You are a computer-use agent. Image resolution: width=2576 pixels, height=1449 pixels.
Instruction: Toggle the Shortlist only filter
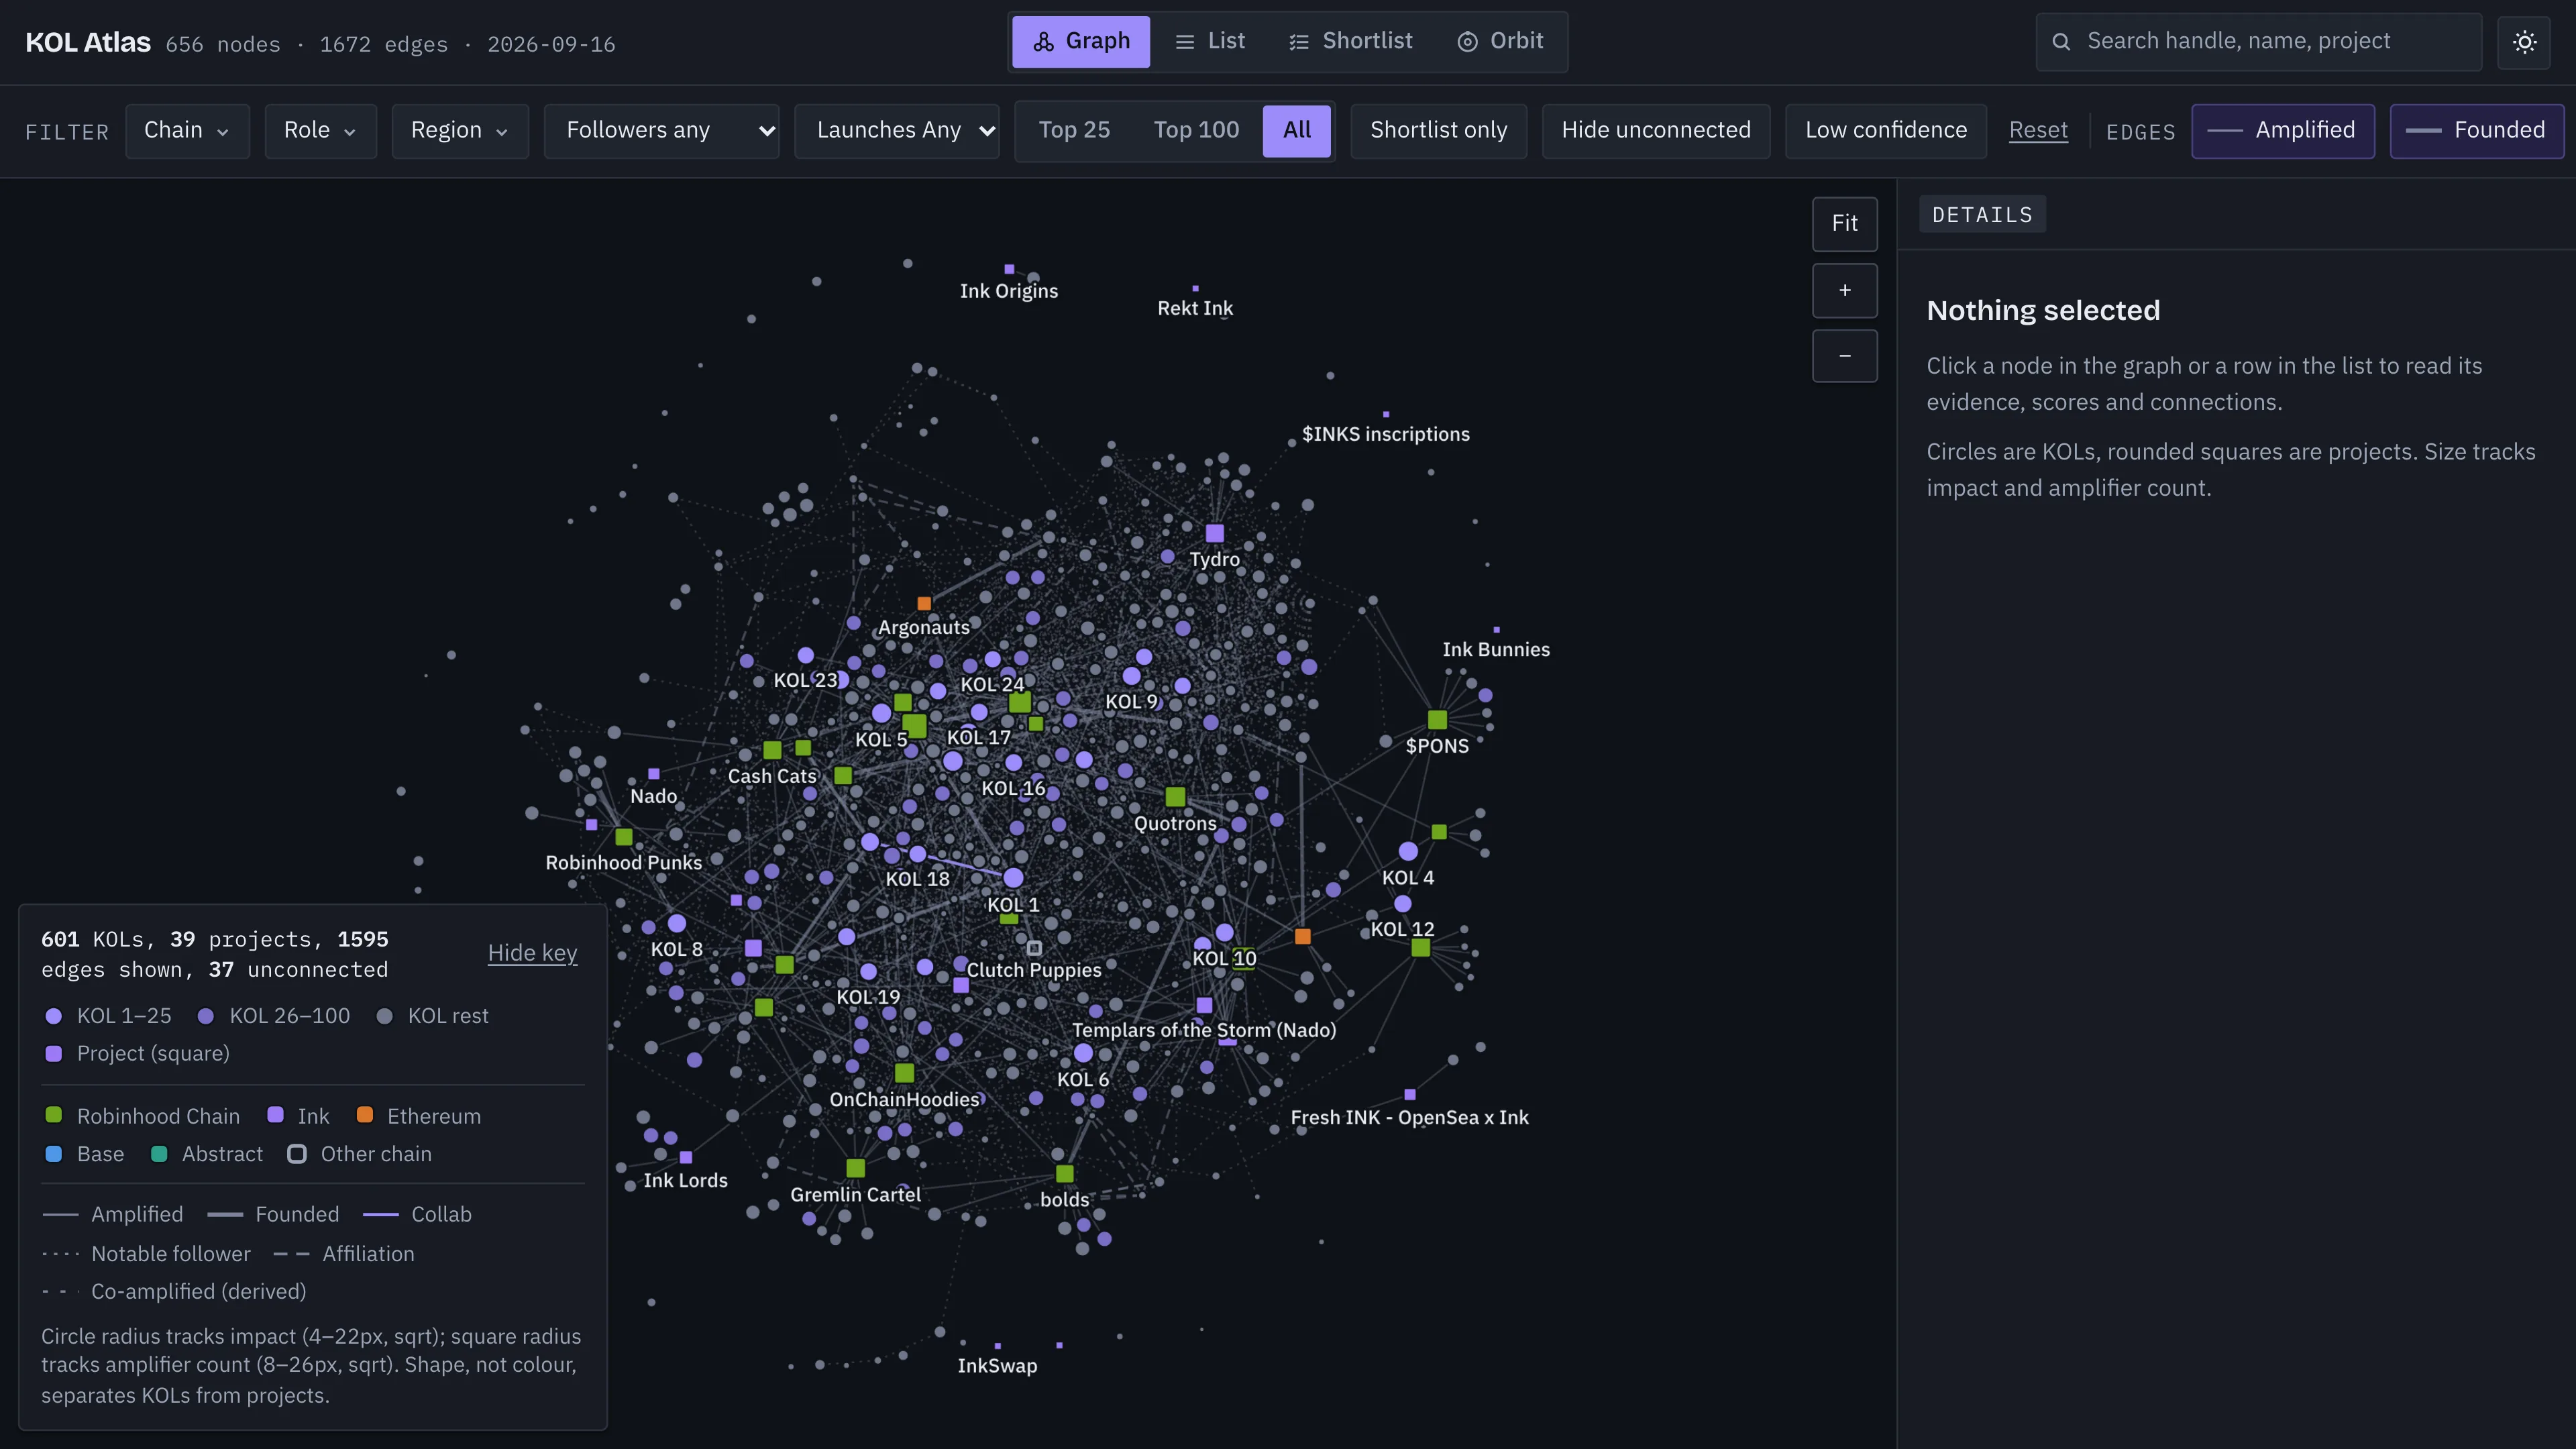(1438, 131)
